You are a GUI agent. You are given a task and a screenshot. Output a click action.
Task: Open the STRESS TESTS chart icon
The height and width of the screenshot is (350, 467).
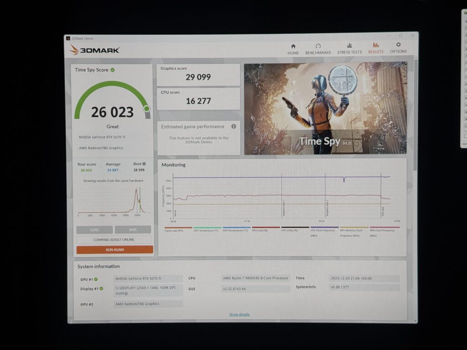(x=349, y=46)
